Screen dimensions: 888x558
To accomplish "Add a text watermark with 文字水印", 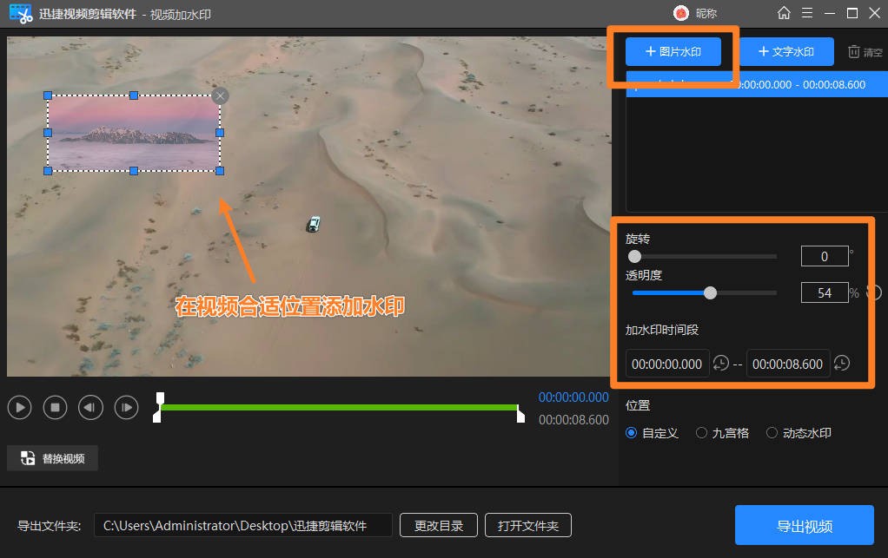I will 785,52.
